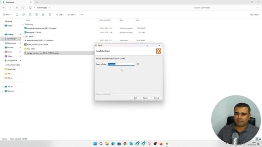Add a new Explorer tab
Image resolution: width=262 pixels, height=147 pixels.
coord(37,2)
